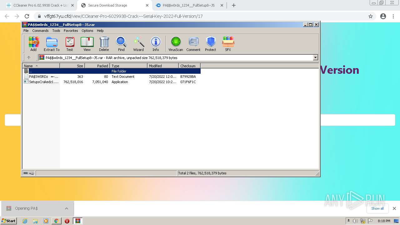Start VirusScan on the archive
The height and width of the screenshot is (225, 400).
click(x=176, y=44)
